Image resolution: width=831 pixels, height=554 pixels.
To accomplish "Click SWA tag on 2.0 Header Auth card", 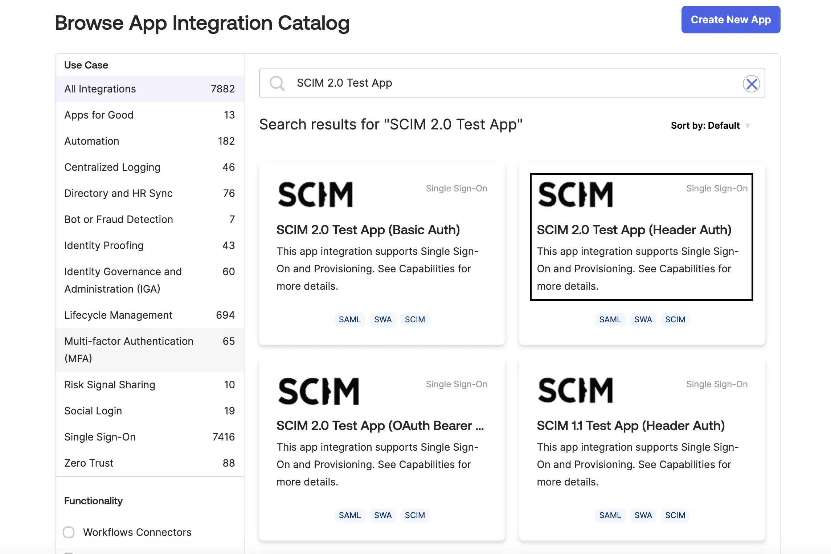I will tap(643, 319).
